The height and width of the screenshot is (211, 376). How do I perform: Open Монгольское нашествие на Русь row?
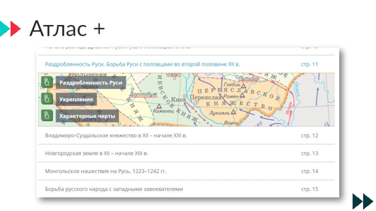click(186, 171)
